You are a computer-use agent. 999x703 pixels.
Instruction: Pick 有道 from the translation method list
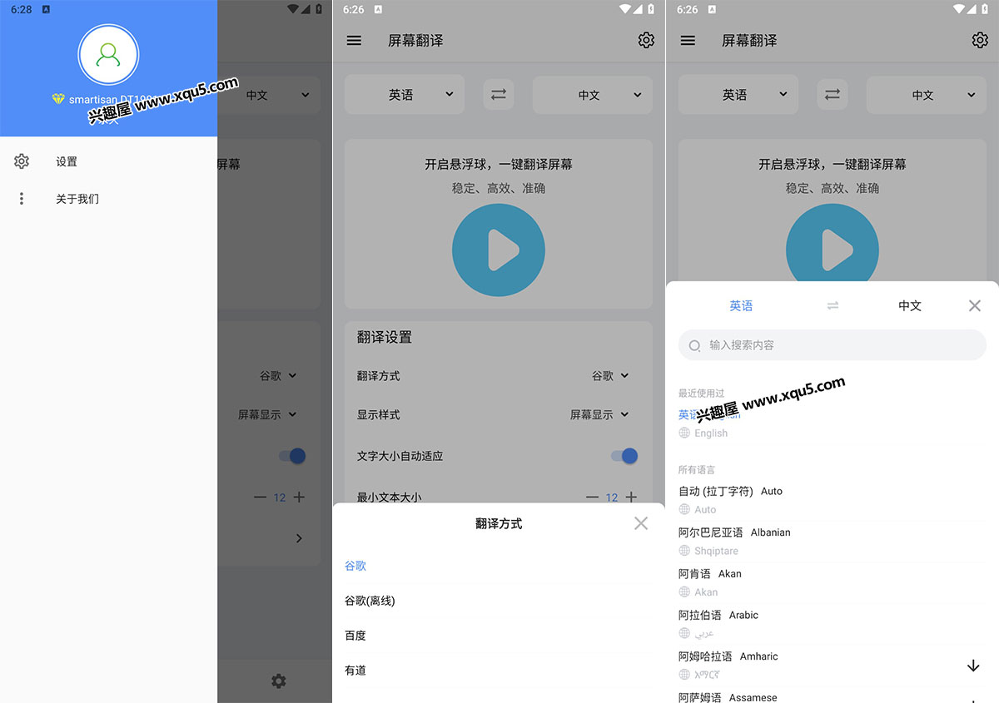point(355,671)
